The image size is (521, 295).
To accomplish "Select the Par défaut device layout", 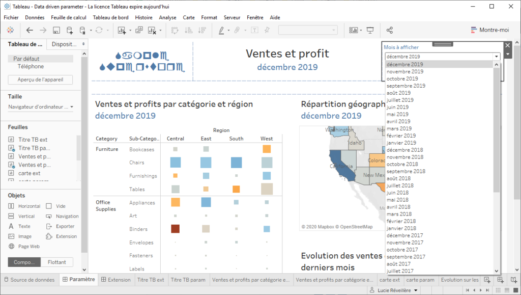I will pyautogui.click(x=41, y=59).
